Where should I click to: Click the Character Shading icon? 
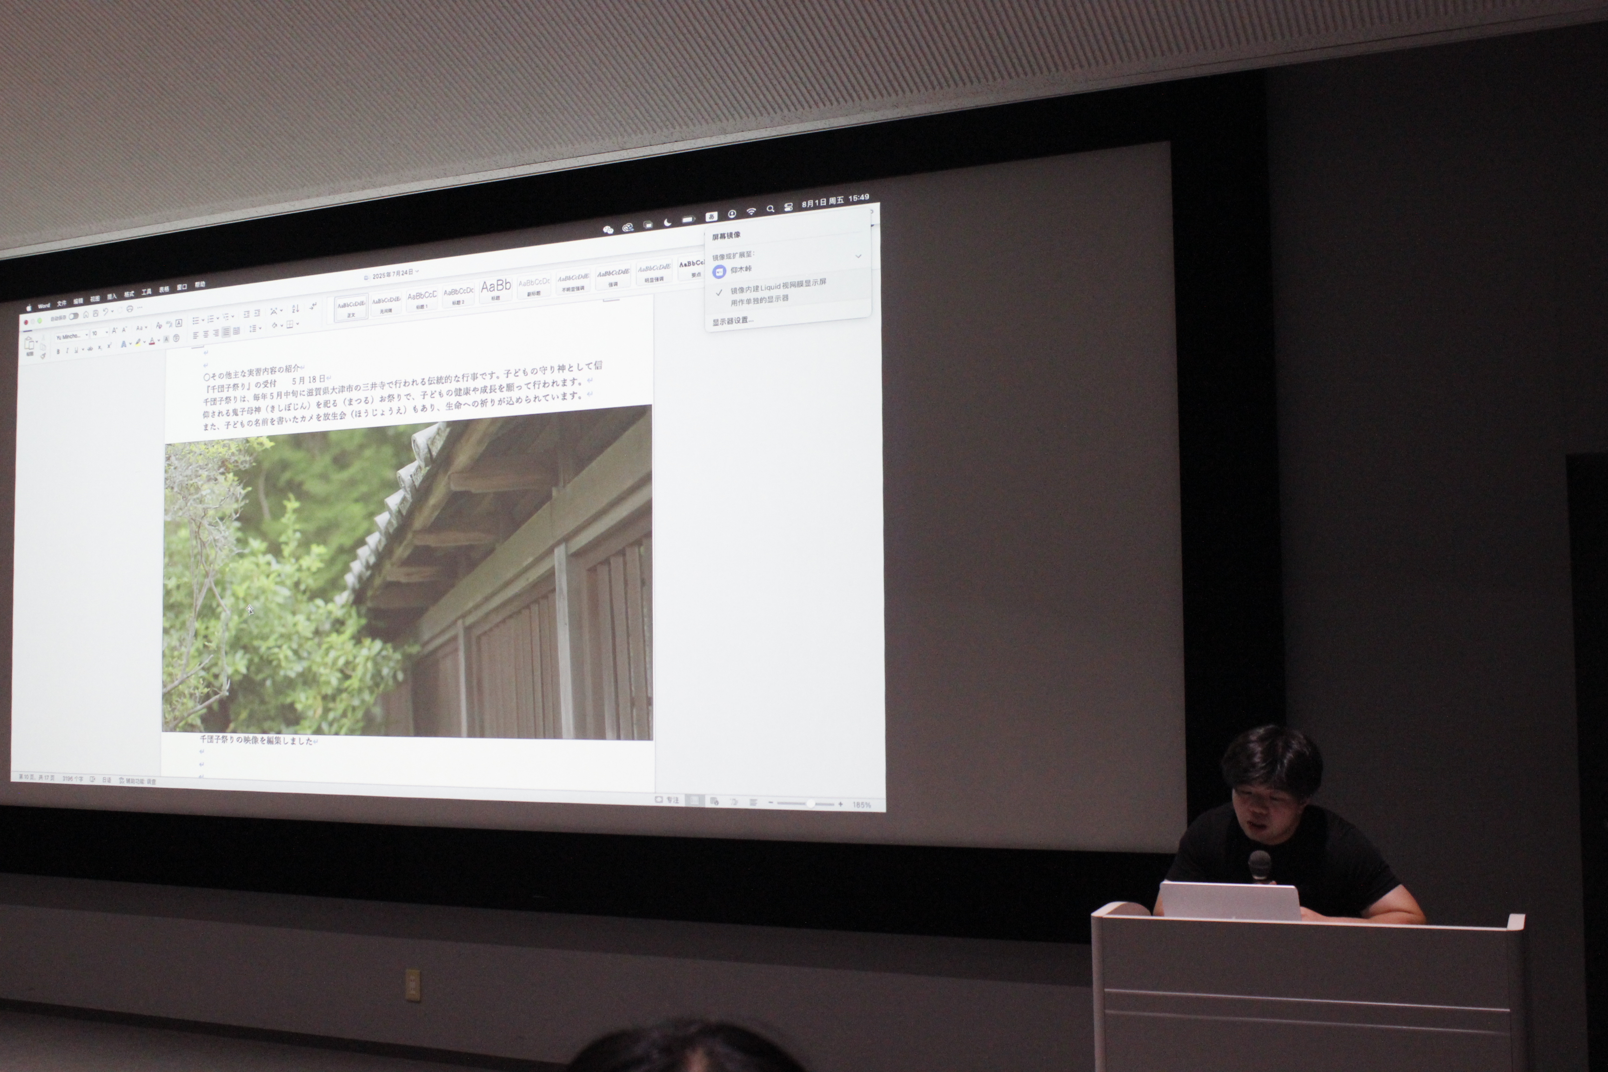point(166,340)
